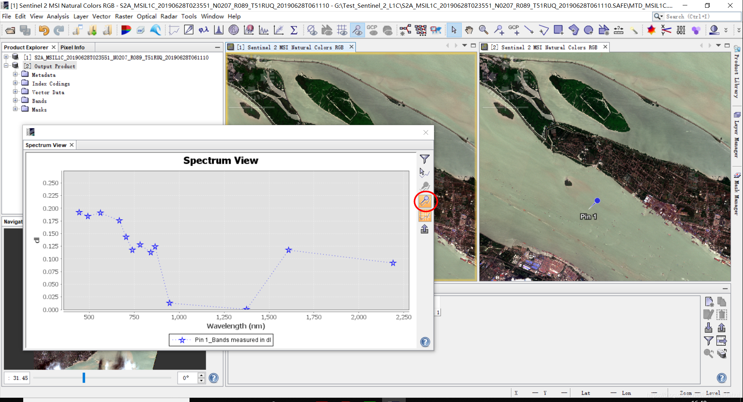Viewport: 743px width, 402px height.
Task: Click the navigation zoom slider handle
Action: point(84,378)
